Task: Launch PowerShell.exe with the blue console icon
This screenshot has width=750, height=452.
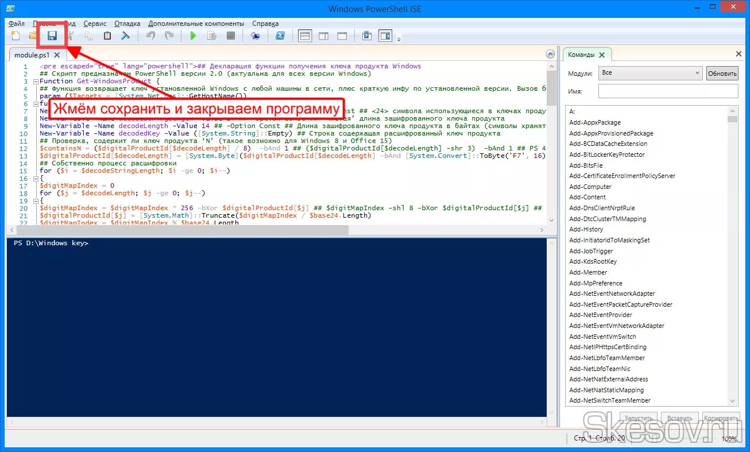Action: [280, 36]
